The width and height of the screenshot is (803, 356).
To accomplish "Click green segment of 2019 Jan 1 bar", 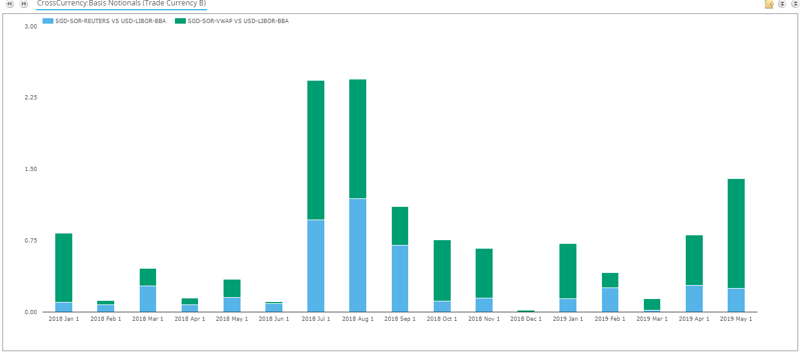I will (x=568, y=271).
